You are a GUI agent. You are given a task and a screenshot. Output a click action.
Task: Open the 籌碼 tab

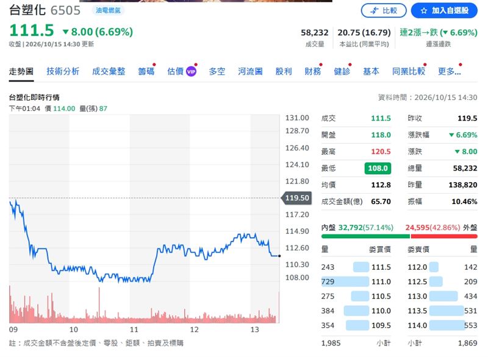(146, 71)
